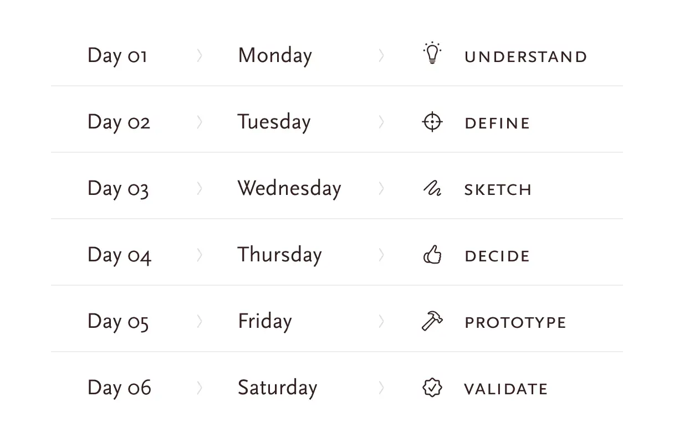Screen dimensions: 674x443
Task: Click the PROTOTYPE label
Action: (x=515, y=322)
